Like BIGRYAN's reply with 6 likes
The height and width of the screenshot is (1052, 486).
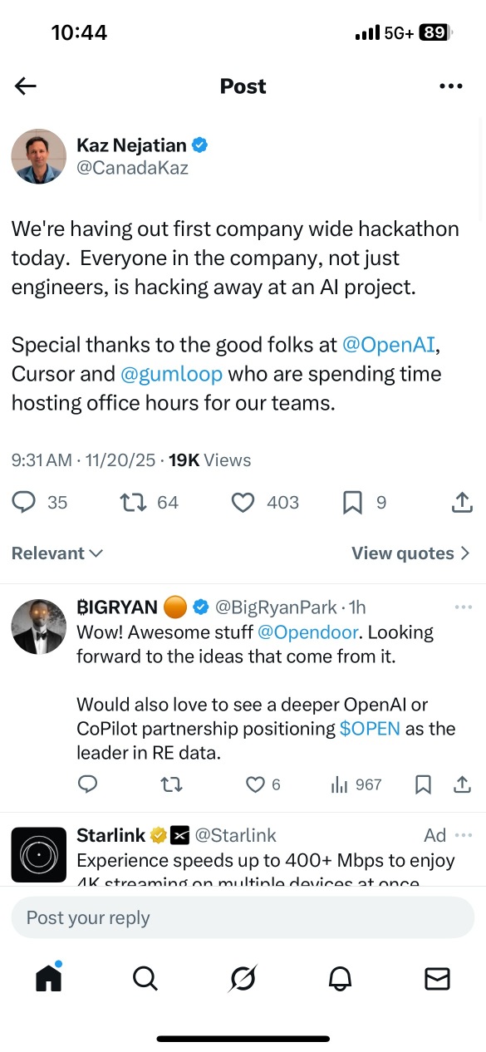tap(255, 784)
